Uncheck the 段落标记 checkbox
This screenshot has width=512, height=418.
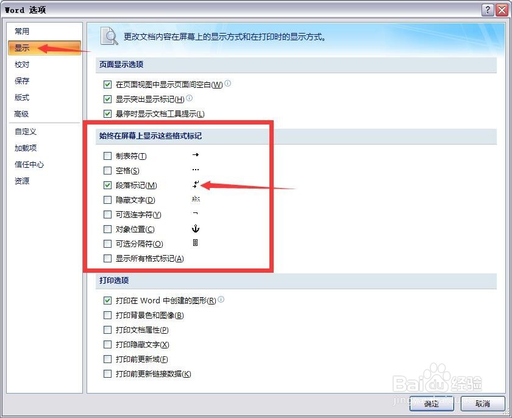pos(107,186)
